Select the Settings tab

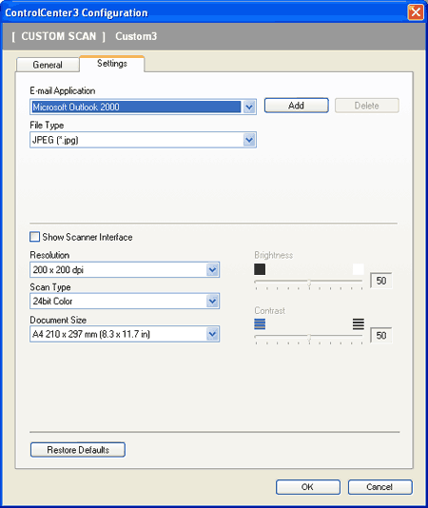(x=112, y=64)
